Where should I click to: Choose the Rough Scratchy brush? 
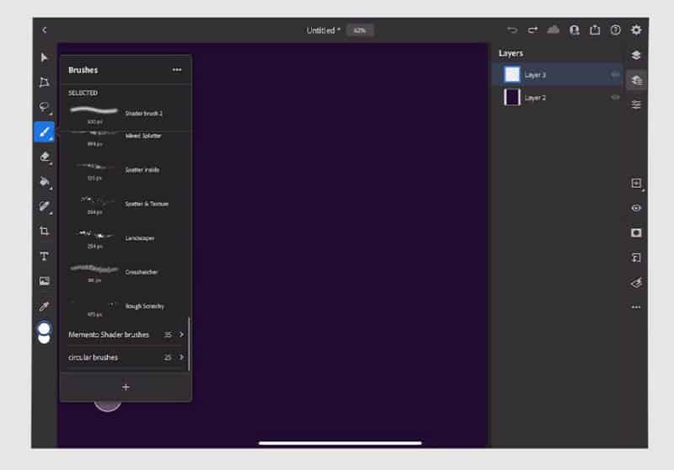[x=126, y=307]
